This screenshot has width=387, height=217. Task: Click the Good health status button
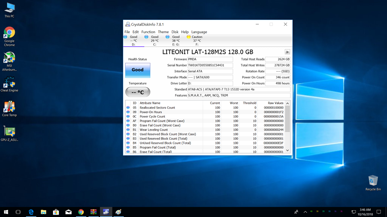coord(137,70)
